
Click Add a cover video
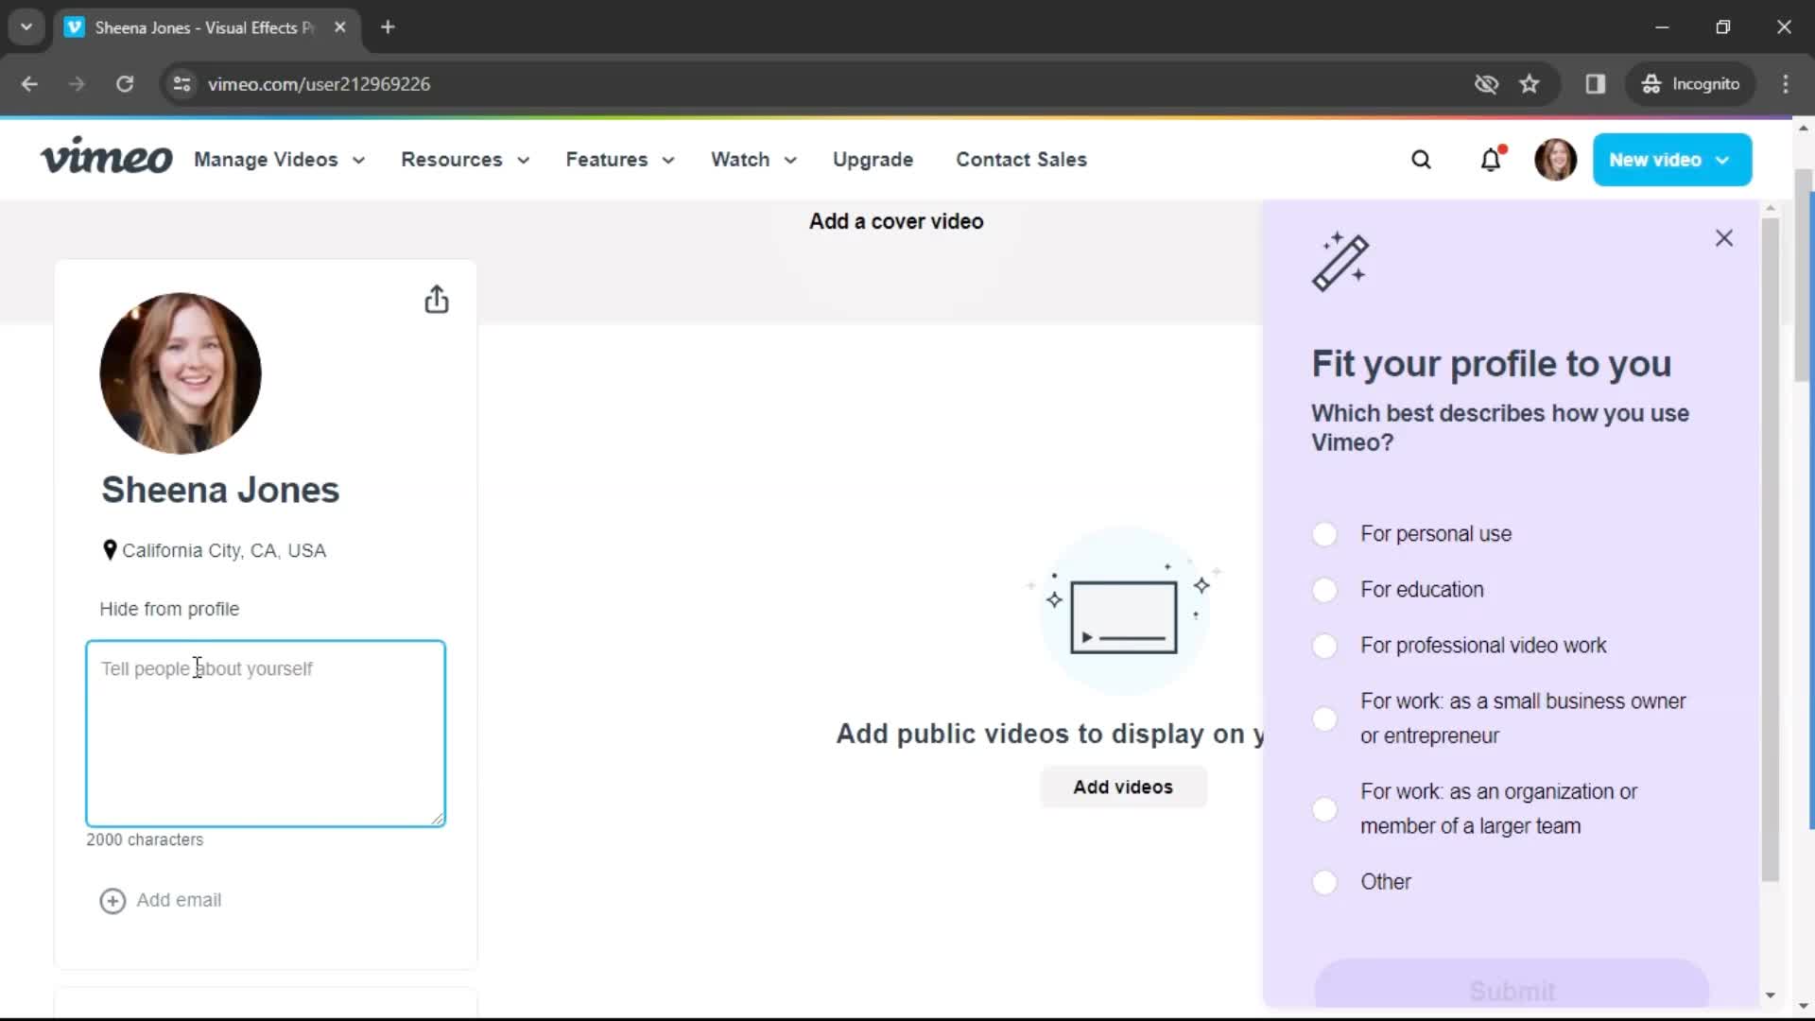tap(896, 221)
